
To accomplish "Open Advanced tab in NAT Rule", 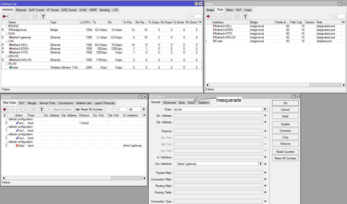I will 169,103.
